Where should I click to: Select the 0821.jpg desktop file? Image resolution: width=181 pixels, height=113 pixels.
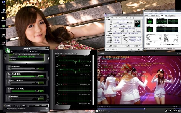pos(3,43)
